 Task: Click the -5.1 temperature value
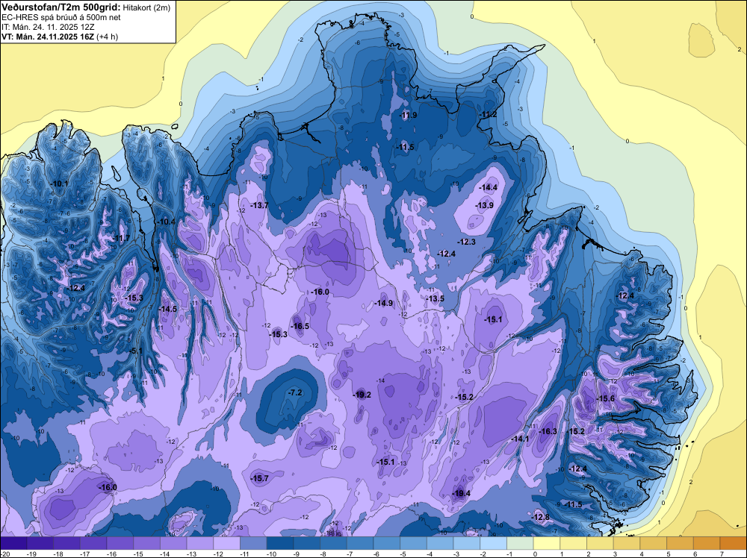(x=136, y=351)
